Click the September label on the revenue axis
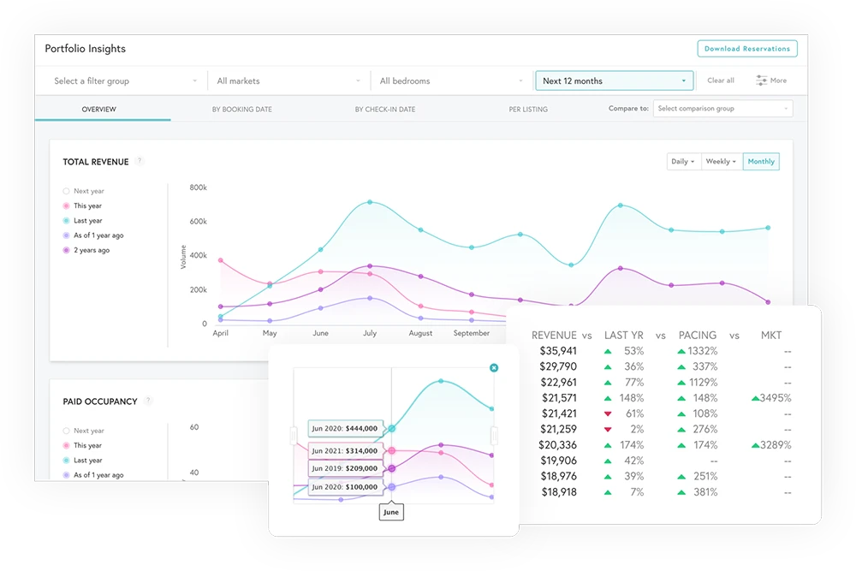Viewport: 856px width, 571px height. coord(471,333)
